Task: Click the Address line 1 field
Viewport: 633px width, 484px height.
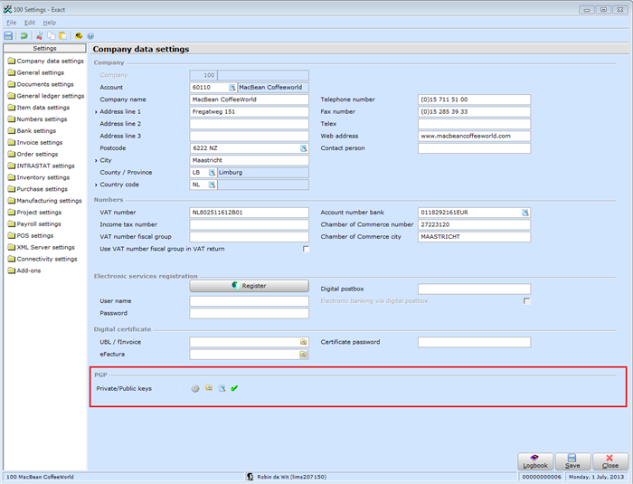Action: click(x=249, y=111)
